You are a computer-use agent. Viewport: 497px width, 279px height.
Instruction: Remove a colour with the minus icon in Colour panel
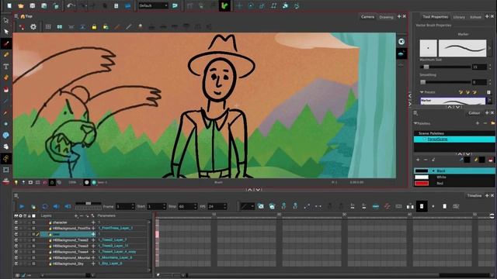(426, 160)
